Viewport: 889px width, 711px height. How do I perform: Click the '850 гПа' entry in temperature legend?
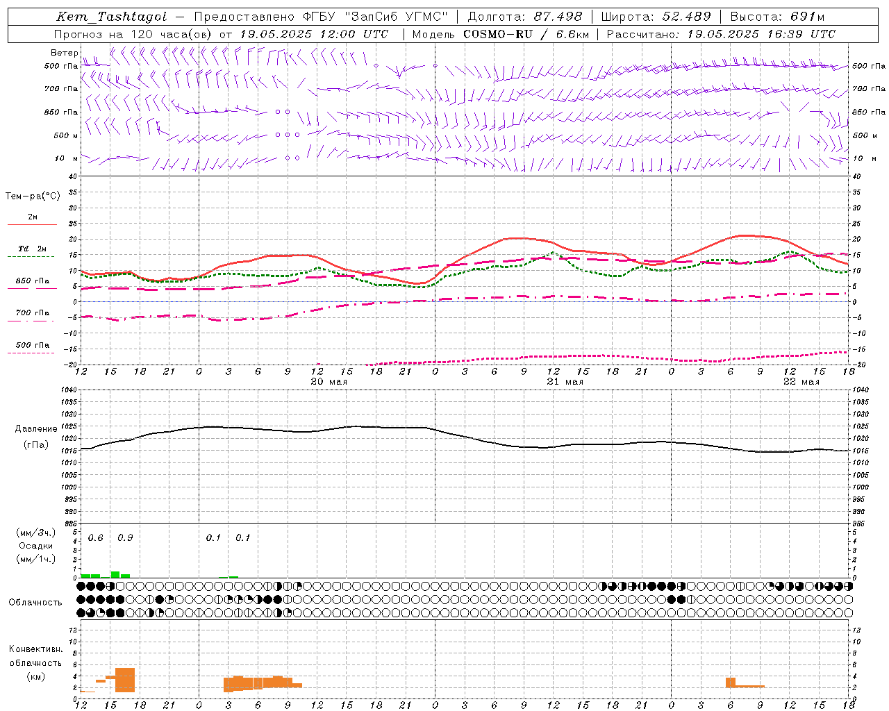coord(33,281)
